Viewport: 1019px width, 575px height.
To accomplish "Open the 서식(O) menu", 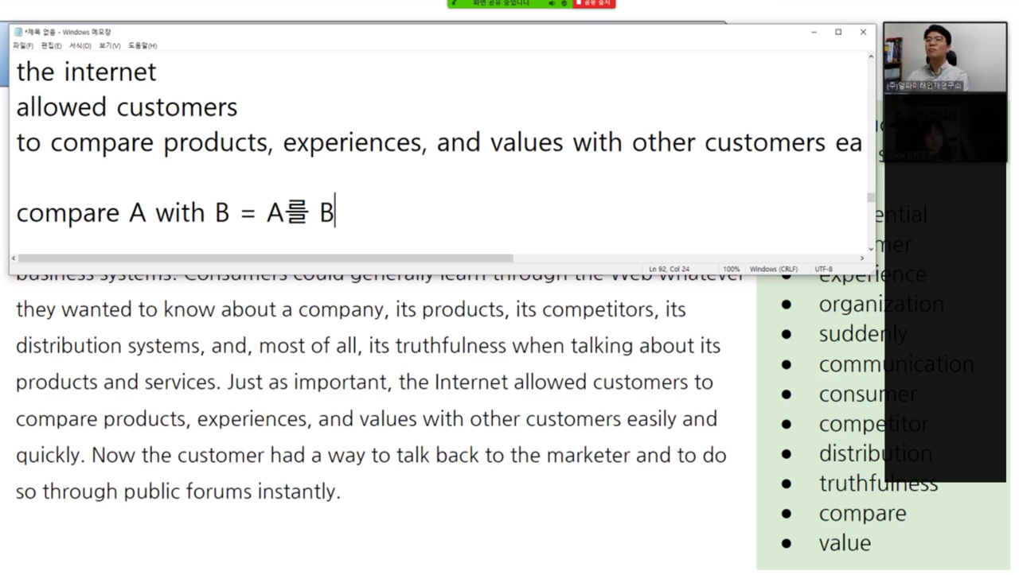I will click(x=80, y=46).
